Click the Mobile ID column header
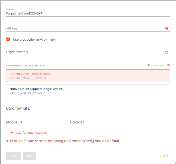Viewport: 176px width, 164px height. click(x=14, y=122)
